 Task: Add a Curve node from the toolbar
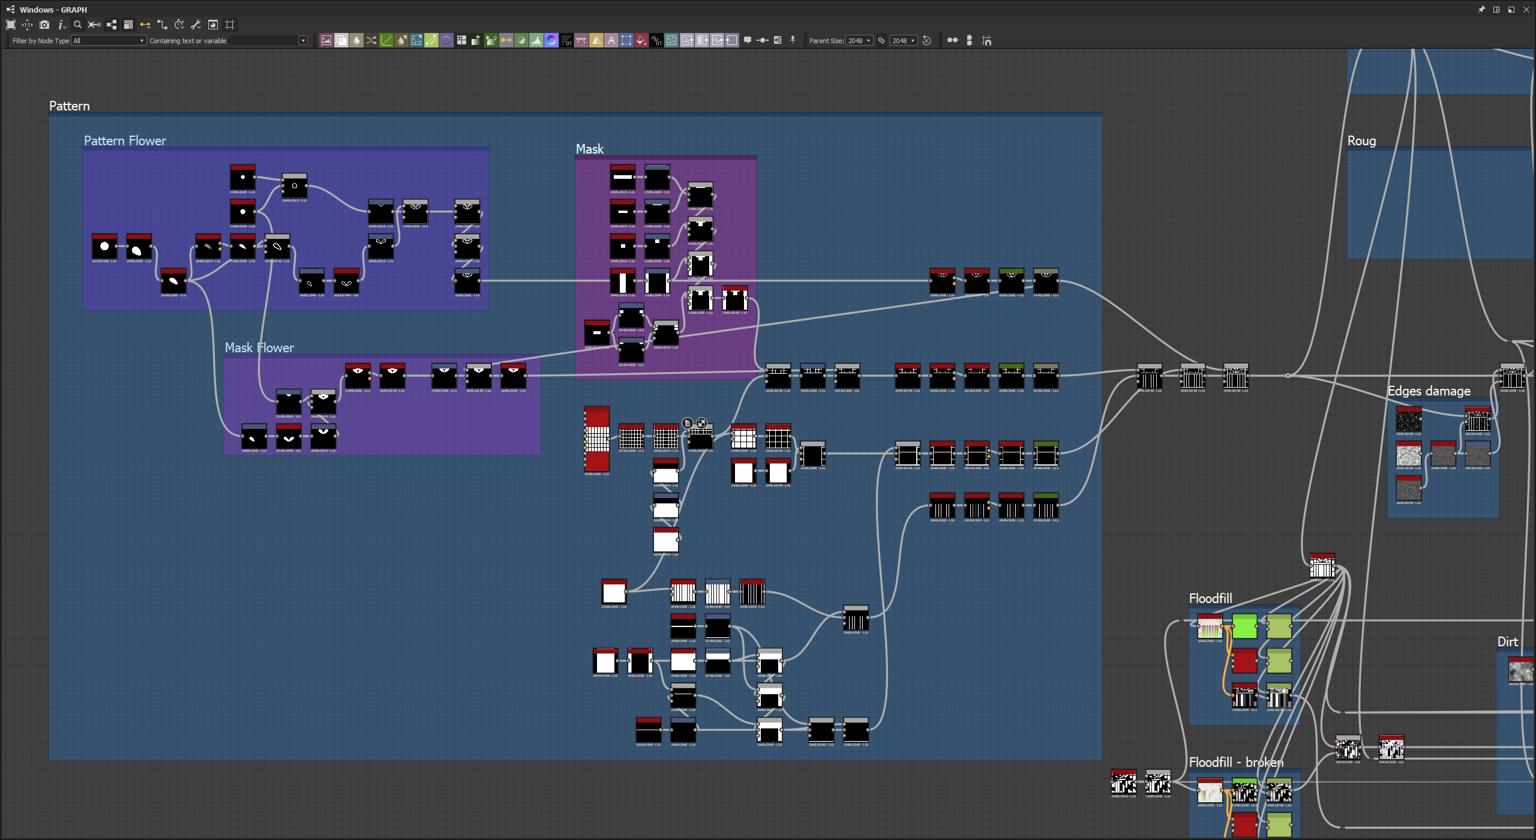coord(386,41)
